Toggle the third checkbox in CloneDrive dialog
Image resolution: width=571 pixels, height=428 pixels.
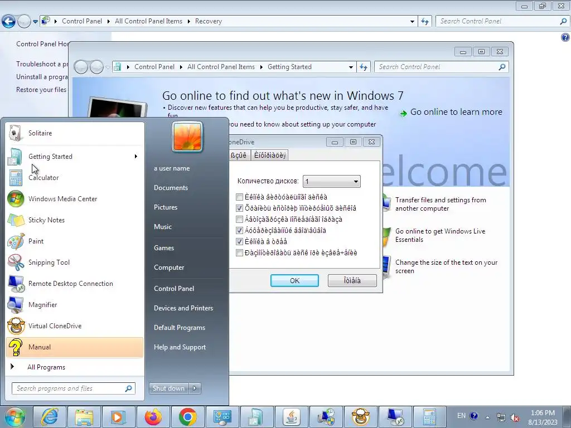click(239, 219)
